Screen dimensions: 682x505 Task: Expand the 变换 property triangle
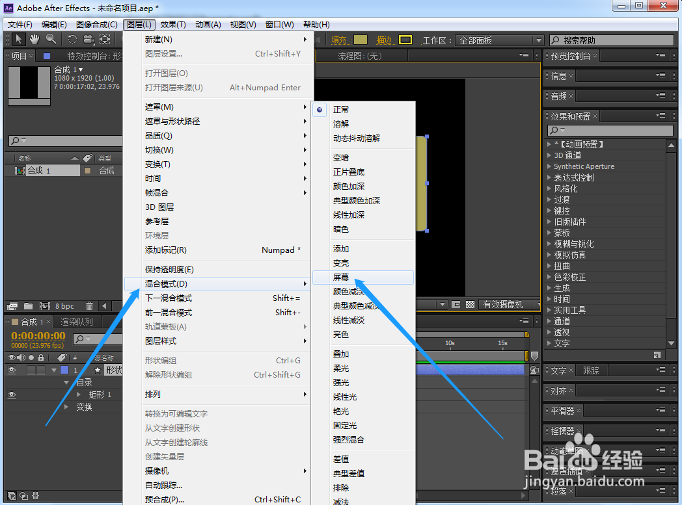(x=66, y=407)
